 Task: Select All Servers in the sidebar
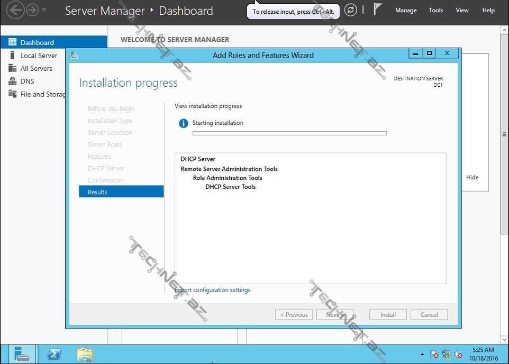pyautogui.click(x=36, y=68)
